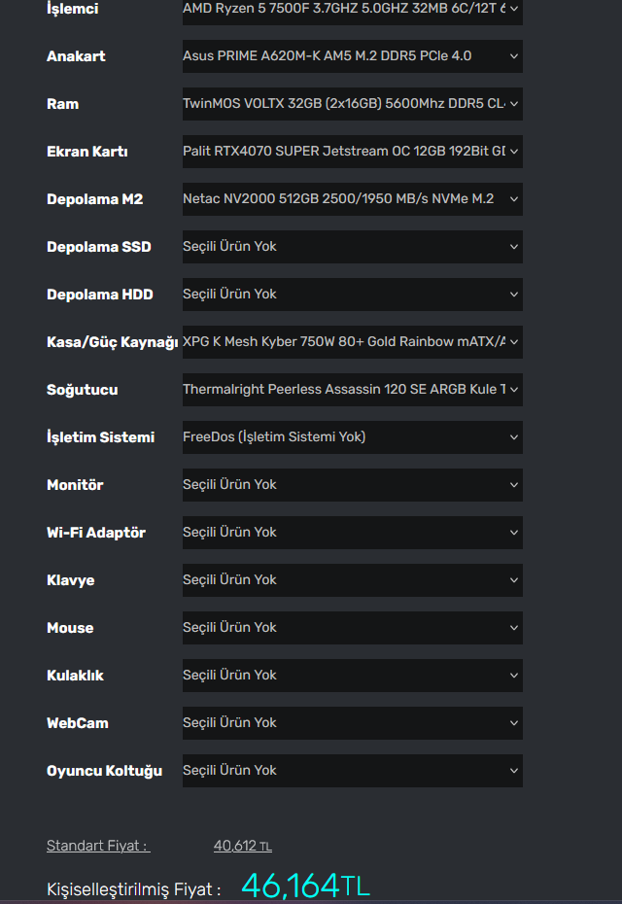The width and height of the screenshot is (622, 904).
Task: Open the Kasa/Güç Kaynağı dropdown
Action: click(x=352, y=342)
